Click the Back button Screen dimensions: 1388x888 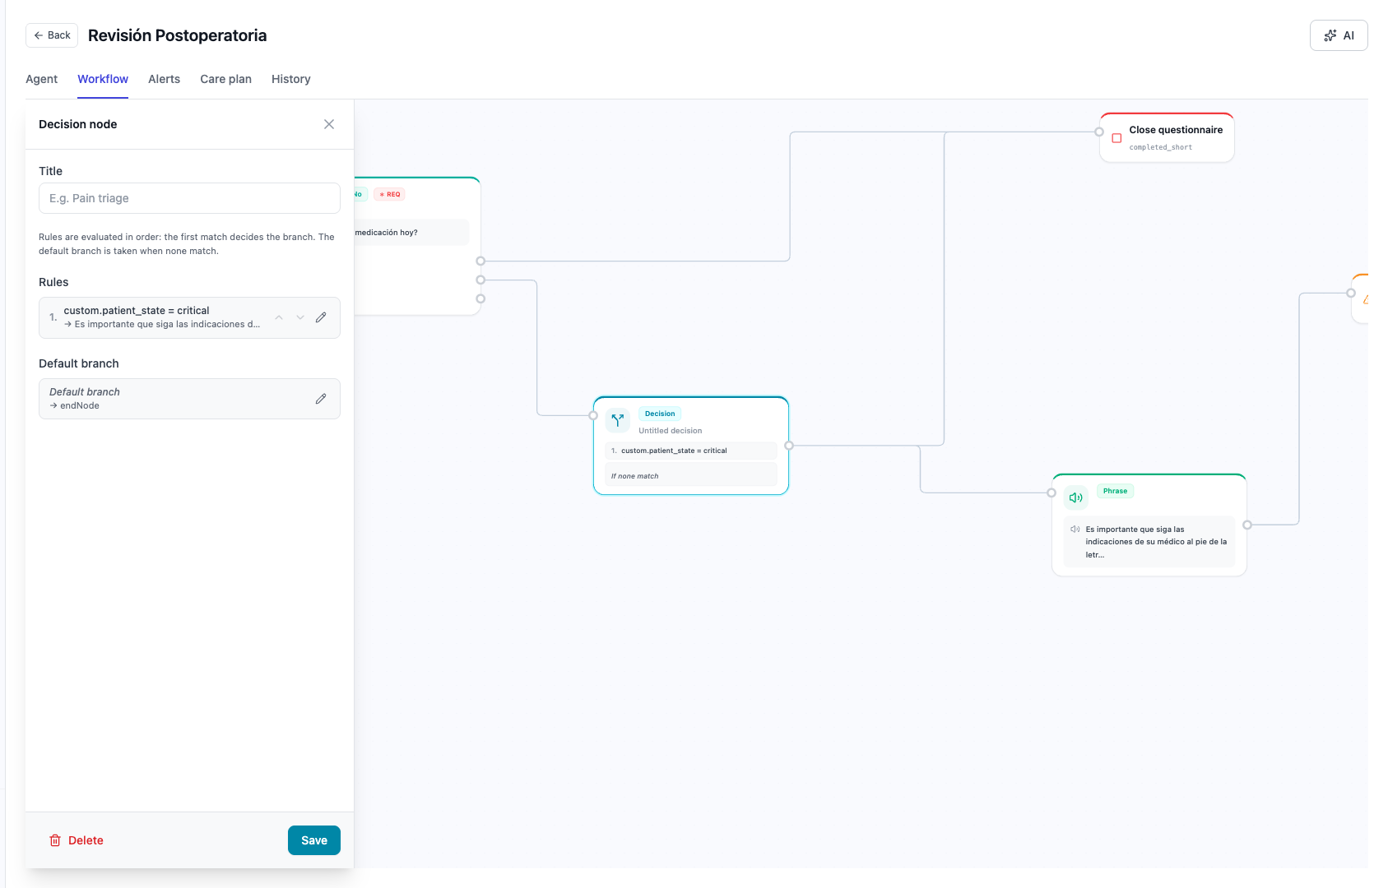pyautogui.click(x=52, y=35)
